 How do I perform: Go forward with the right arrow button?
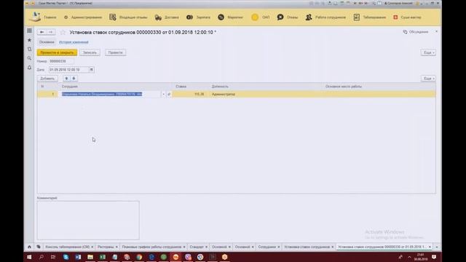50,32
